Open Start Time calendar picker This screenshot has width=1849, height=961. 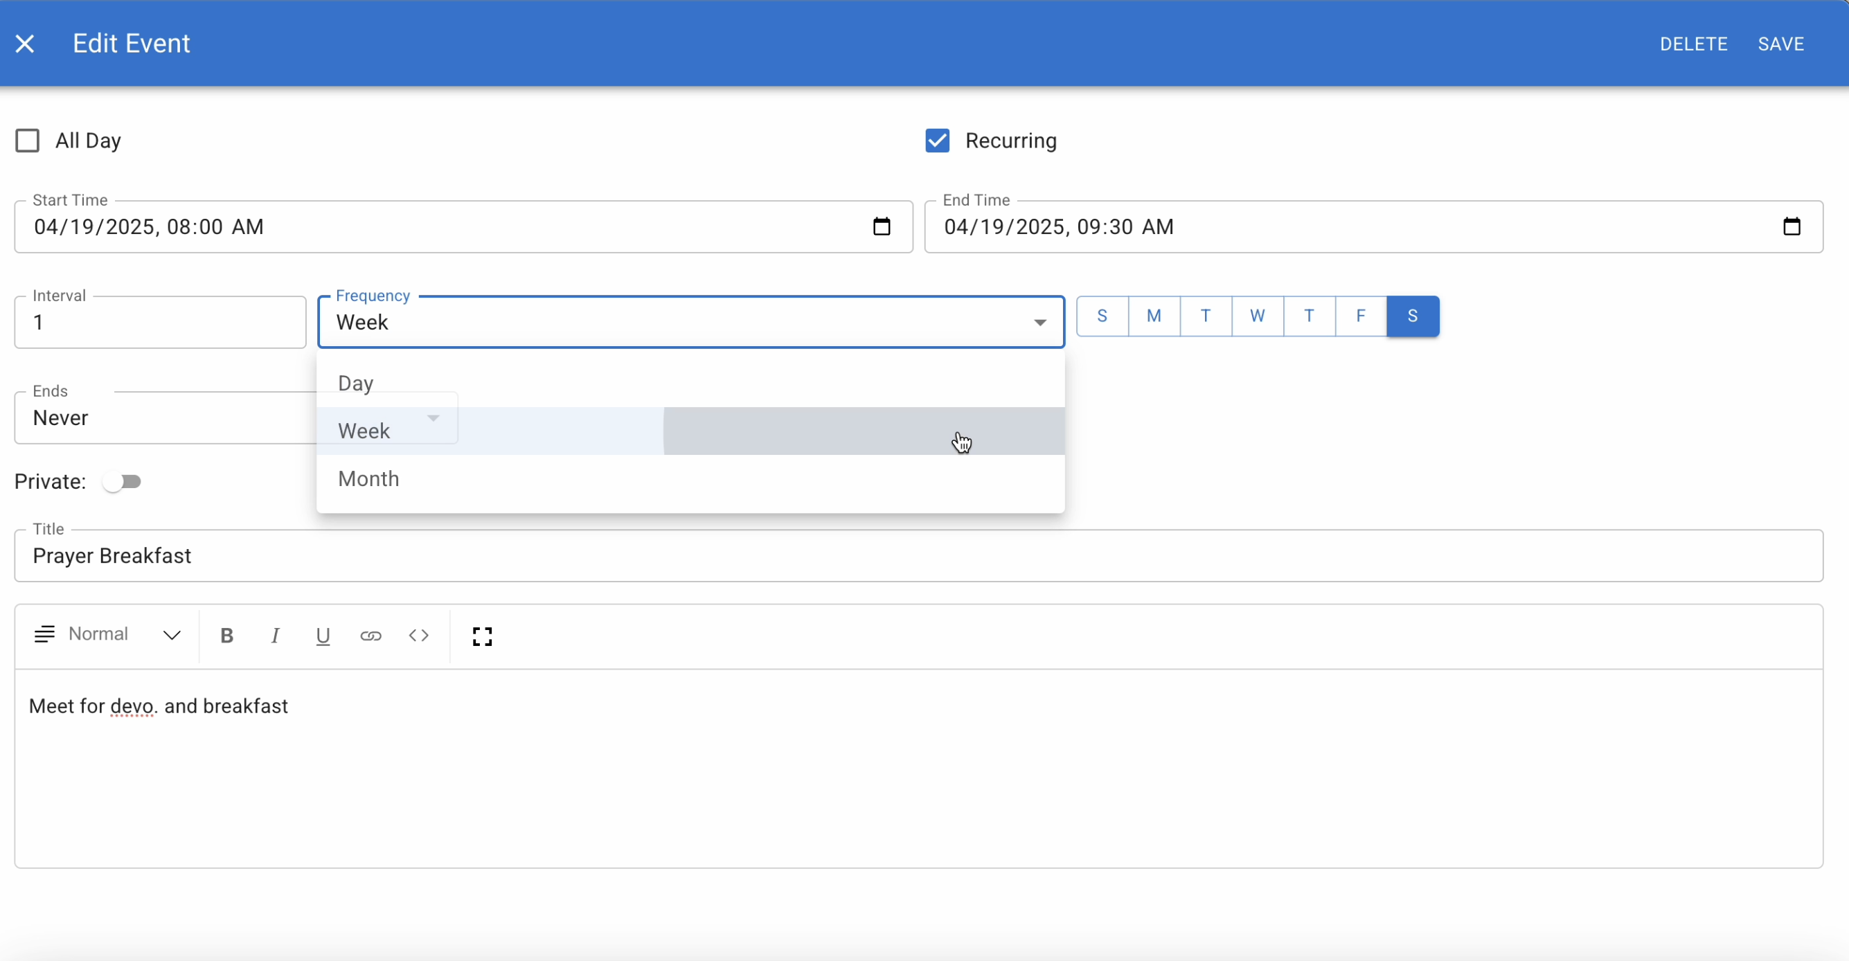tap(882, 227)
